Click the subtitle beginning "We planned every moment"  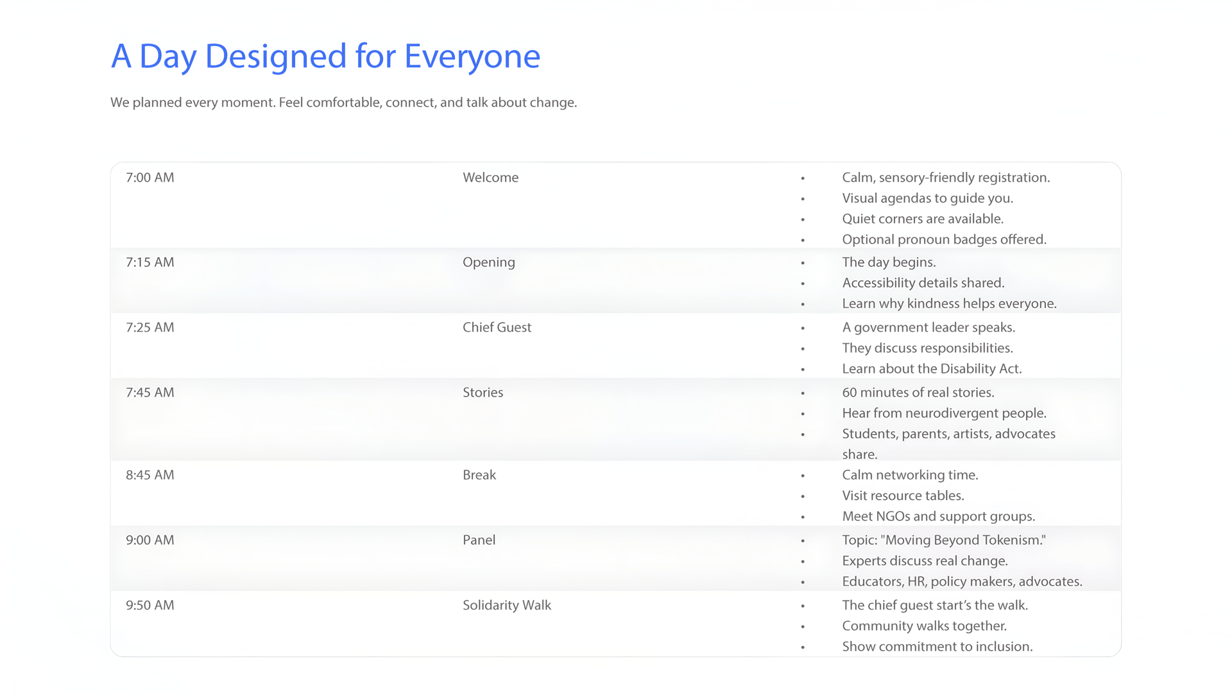(x=343, y=103)
